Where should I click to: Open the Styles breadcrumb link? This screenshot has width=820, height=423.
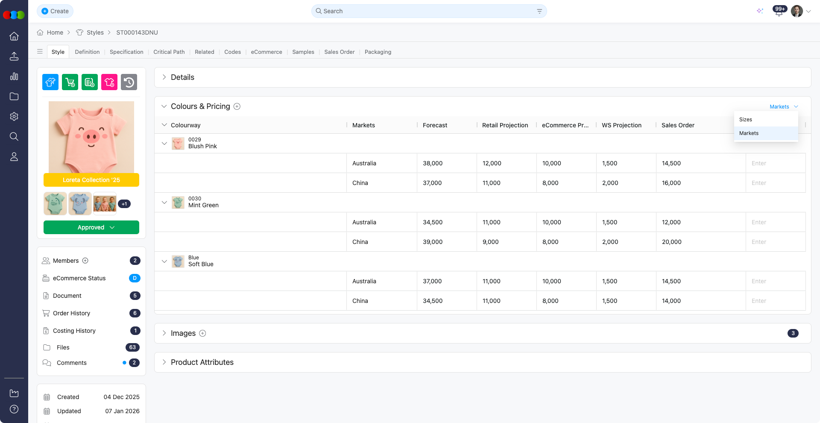pos(95,32)
